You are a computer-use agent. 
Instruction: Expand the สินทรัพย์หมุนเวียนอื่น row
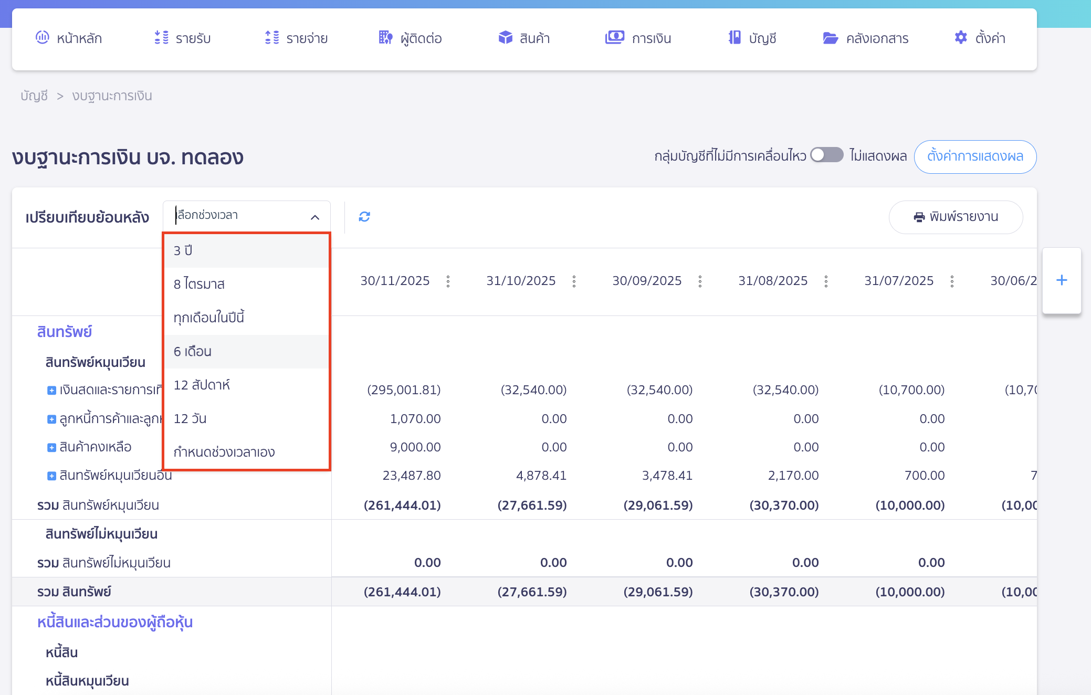51,476
